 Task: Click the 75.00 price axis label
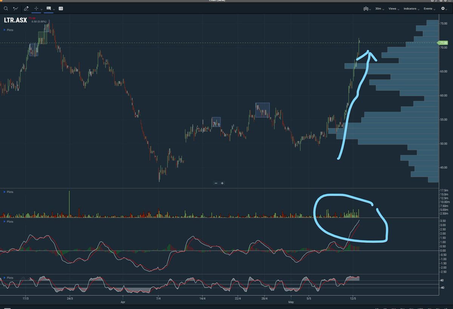click(444, 24)
